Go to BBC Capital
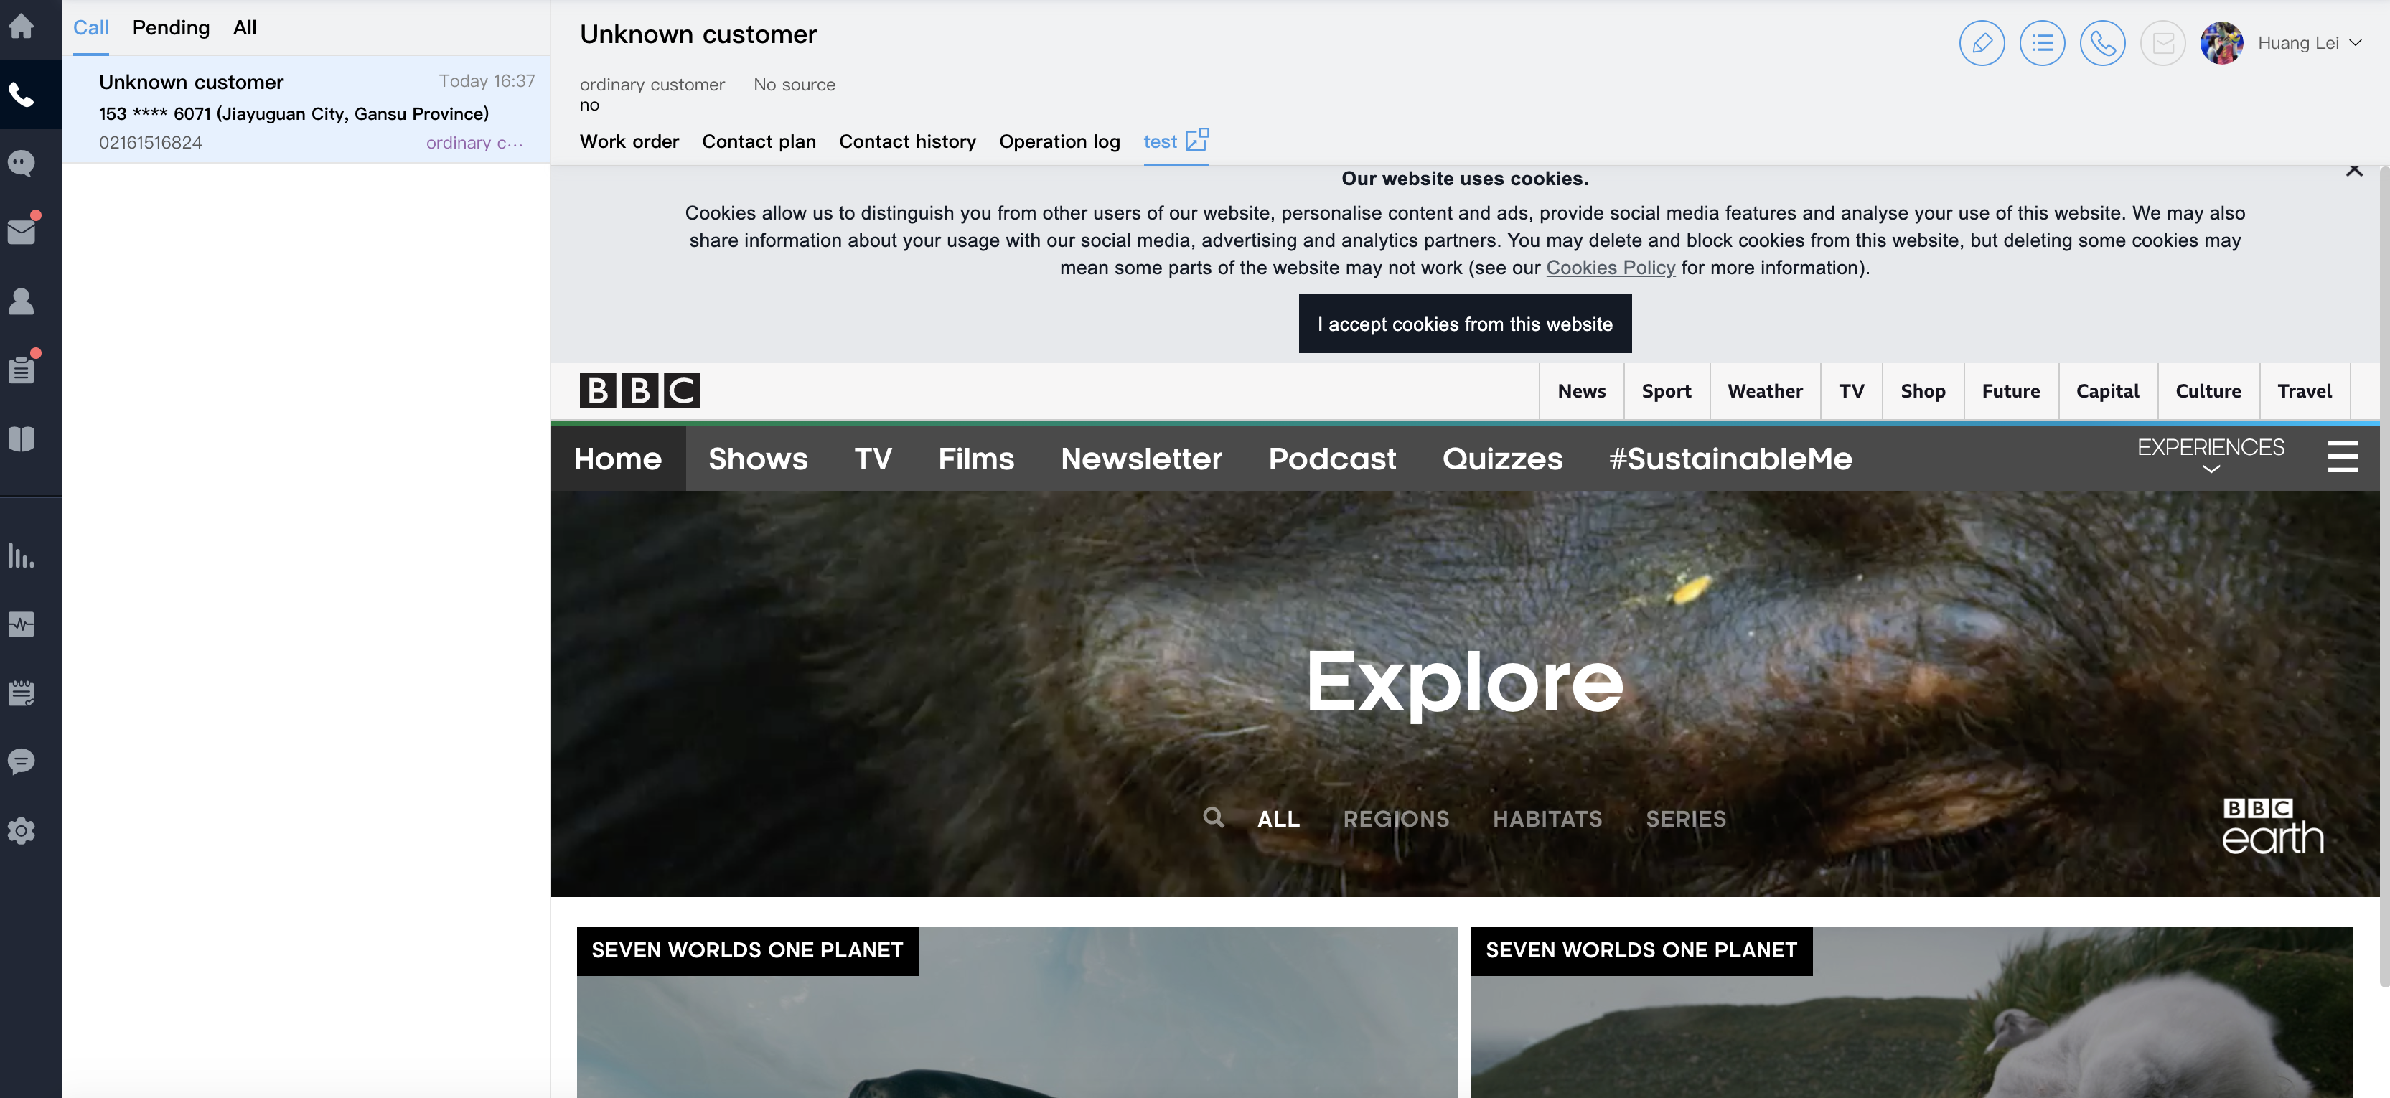The image size is (2390, 1098). (2108, 390)
